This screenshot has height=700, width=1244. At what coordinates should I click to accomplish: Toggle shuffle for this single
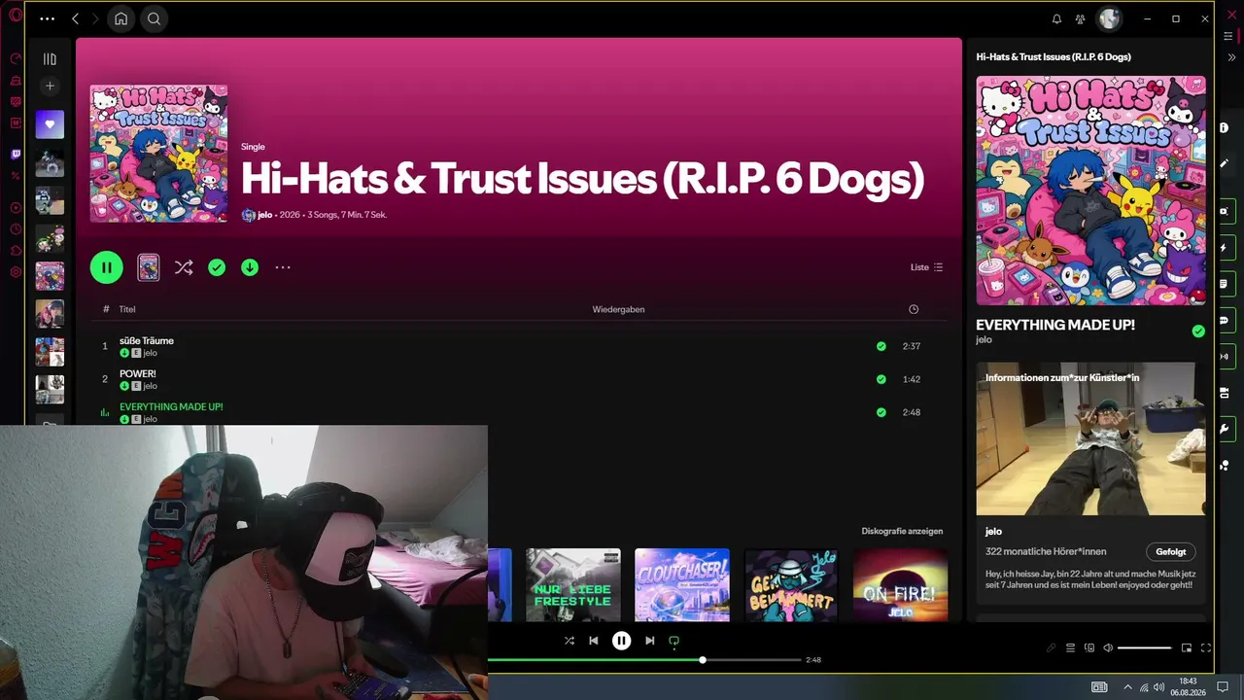pyautogui.click(x=184, y=267)
